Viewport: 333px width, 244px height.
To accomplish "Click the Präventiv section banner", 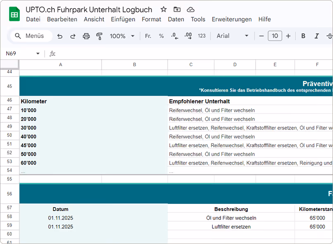I will (176, 86).
